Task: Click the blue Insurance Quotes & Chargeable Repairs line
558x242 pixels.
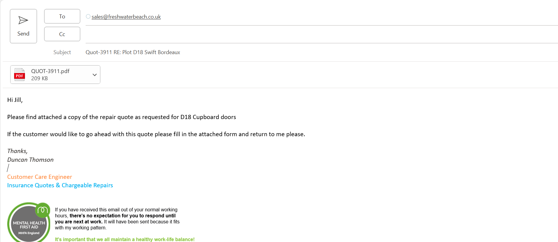Action: coord(60,185)
